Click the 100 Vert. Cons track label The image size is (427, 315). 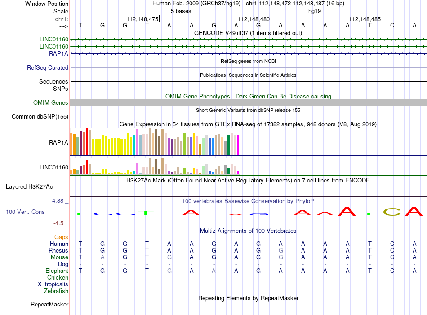25,212
